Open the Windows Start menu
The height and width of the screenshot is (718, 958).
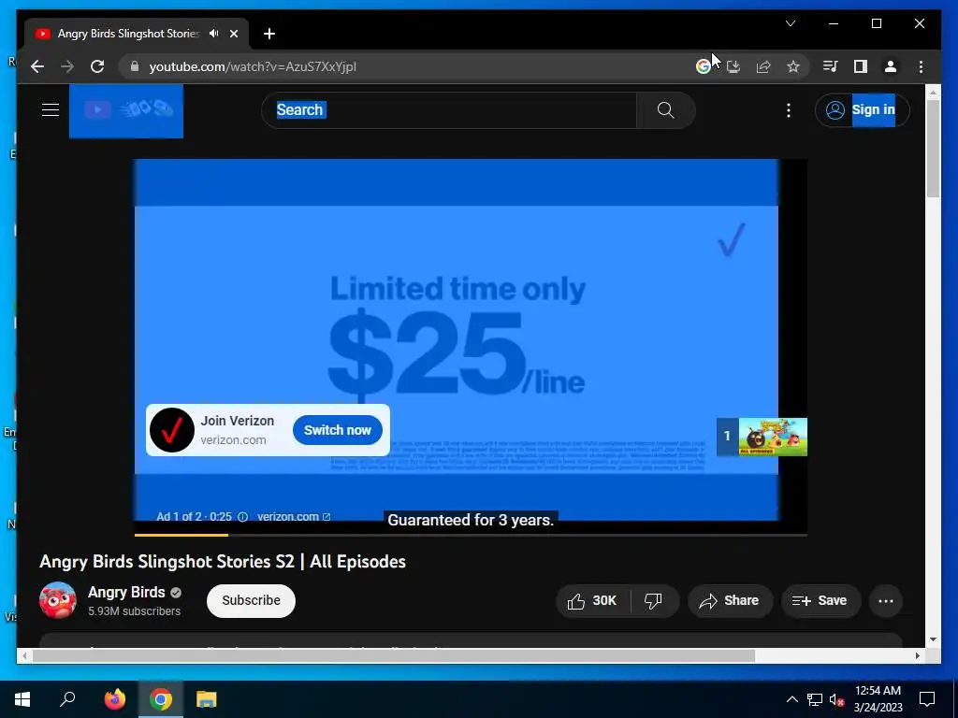pos(22,699)
